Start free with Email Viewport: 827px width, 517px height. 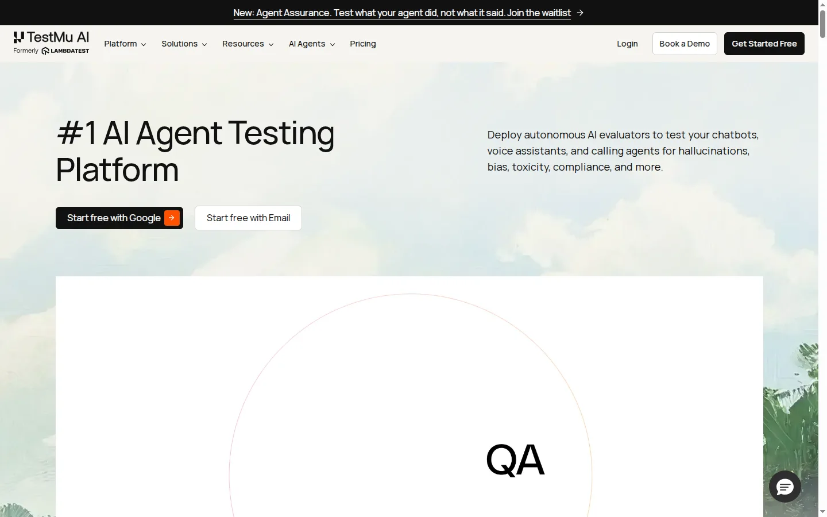pyautogui.click(x=248, y=218)
